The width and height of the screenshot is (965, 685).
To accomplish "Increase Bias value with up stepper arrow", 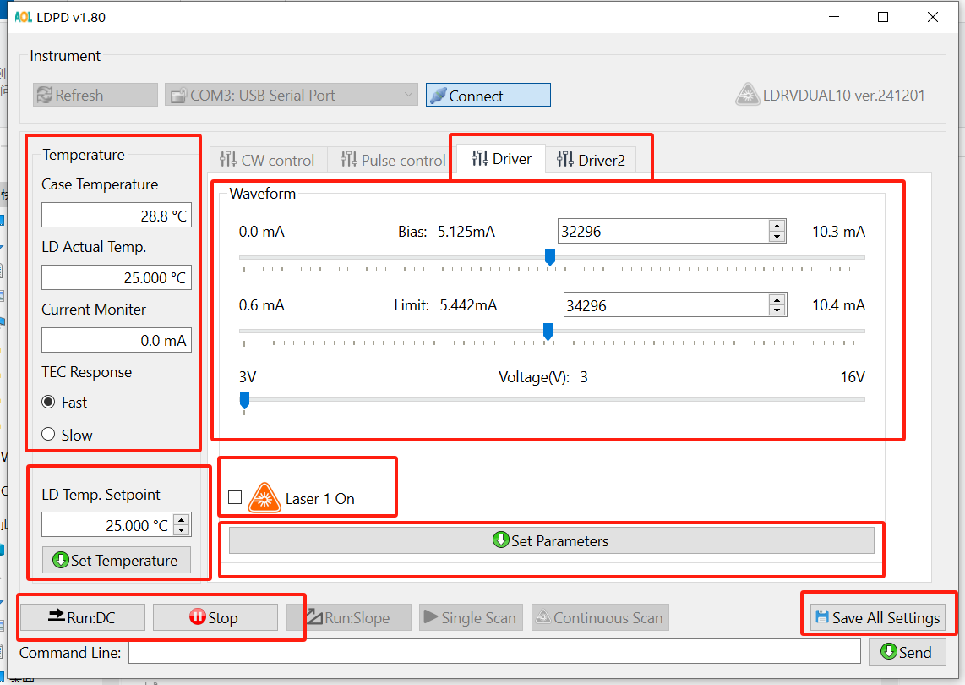I will pos(777,226).
